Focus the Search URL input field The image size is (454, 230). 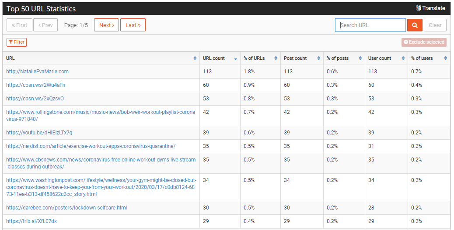[370, 25]
